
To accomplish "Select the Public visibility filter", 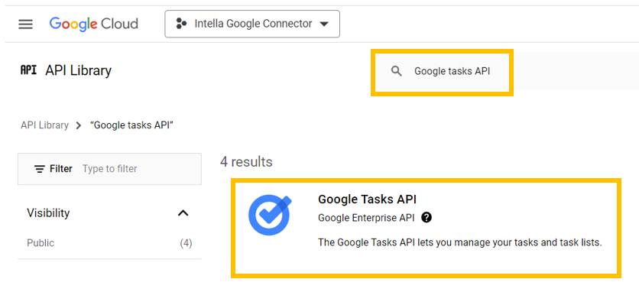I will click(x=109, y=243).
